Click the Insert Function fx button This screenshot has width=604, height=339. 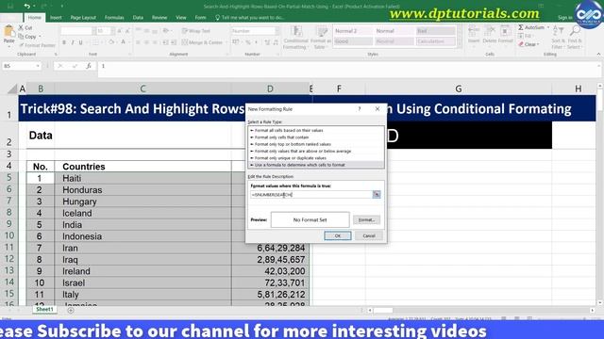(x=89, y=66)
